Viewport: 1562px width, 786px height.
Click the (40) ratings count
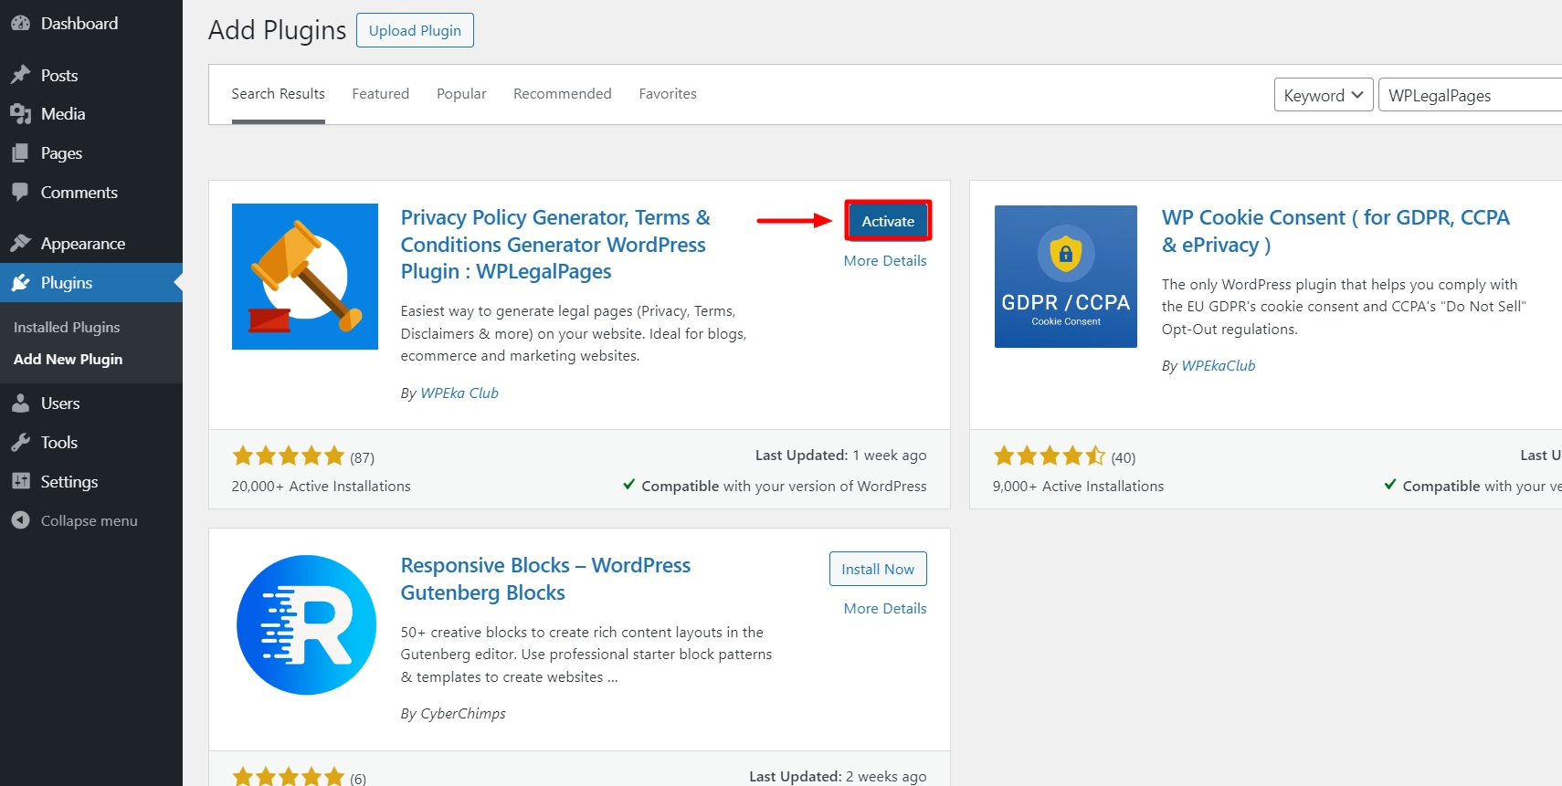[x=1124, y=457]
